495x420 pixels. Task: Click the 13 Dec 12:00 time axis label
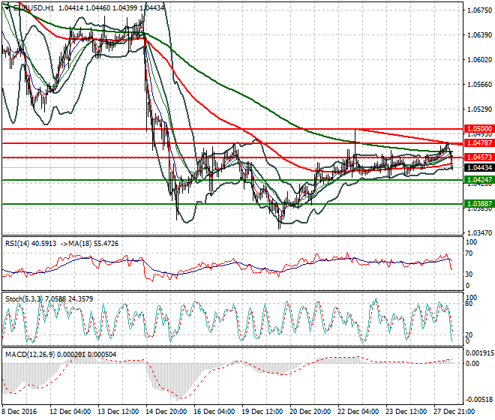tap(118, 412)
